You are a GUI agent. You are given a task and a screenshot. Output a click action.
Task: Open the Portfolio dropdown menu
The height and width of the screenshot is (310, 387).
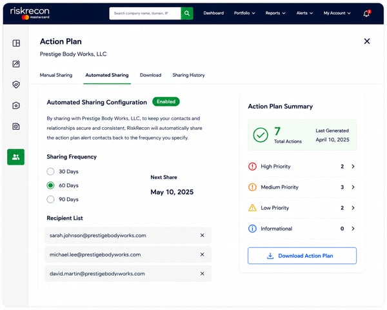[x=244, y=13]
